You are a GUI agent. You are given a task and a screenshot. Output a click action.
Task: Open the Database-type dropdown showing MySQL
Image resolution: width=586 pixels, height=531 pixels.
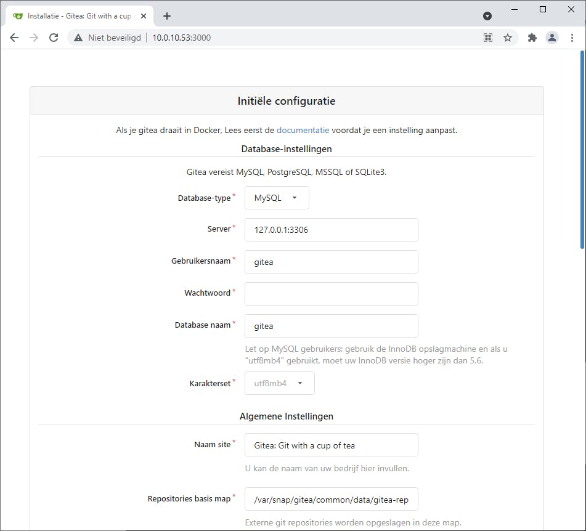(276, 197)
